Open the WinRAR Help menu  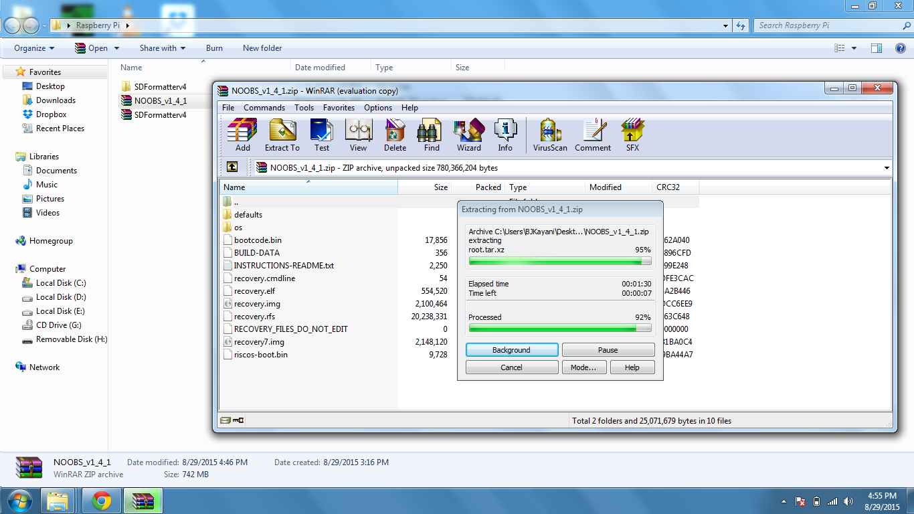409,108
